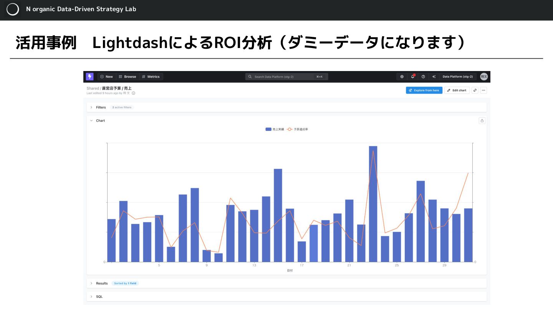Click the 2 active filters badge
Viewport: 553px width, 311px height.
point(122,108)
